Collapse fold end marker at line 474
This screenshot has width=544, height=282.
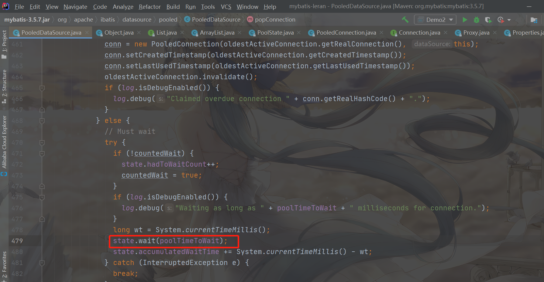[x=42, y=186]
